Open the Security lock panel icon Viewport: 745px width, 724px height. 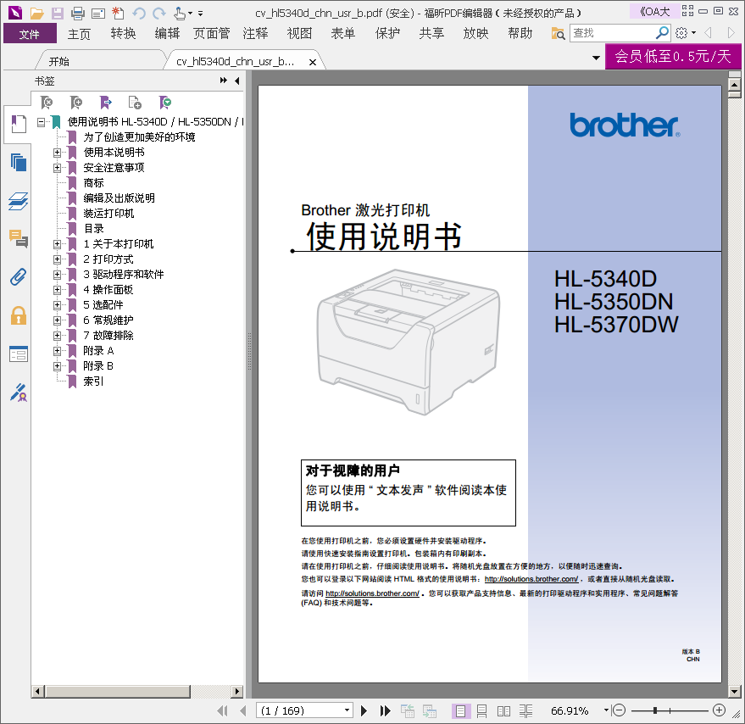(x=18, y=315)
